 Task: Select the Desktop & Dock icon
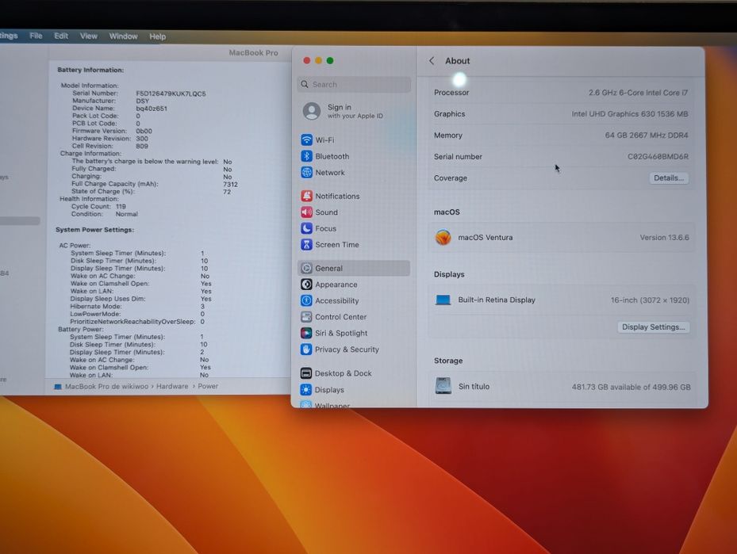pyautogui.click(x=306, y=373)
